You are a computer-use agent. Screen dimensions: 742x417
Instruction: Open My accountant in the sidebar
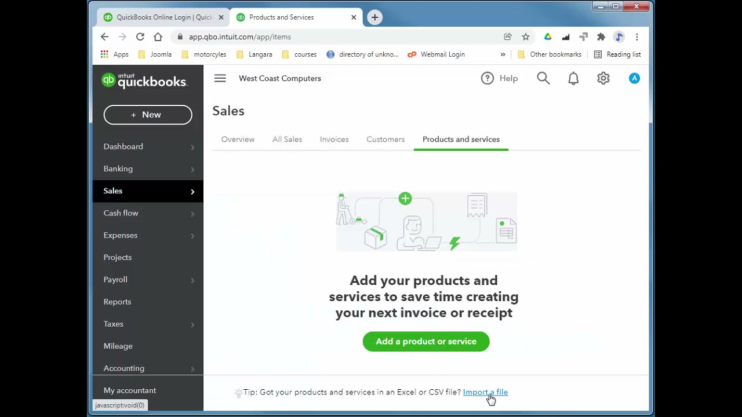(130, 390)
